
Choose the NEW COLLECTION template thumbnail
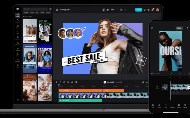(30, 59)
